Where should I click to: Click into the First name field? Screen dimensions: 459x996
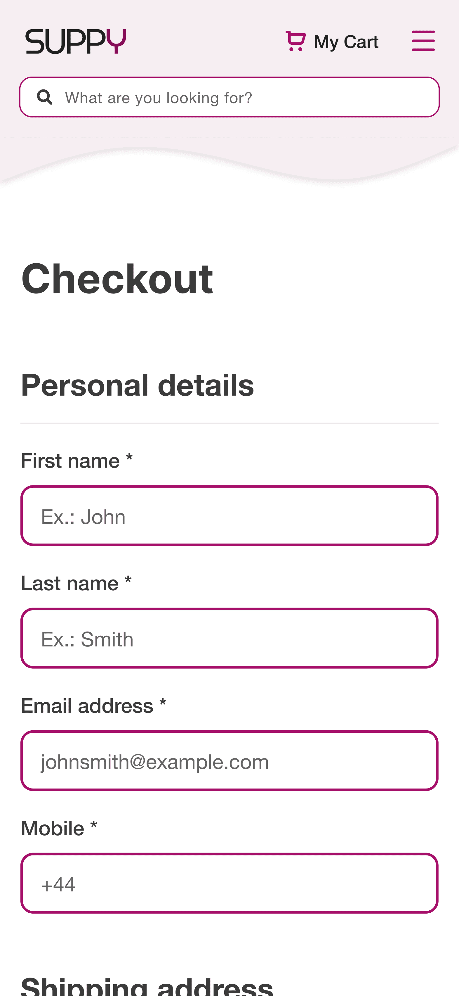pyautogui.click(x=229, y=516)
